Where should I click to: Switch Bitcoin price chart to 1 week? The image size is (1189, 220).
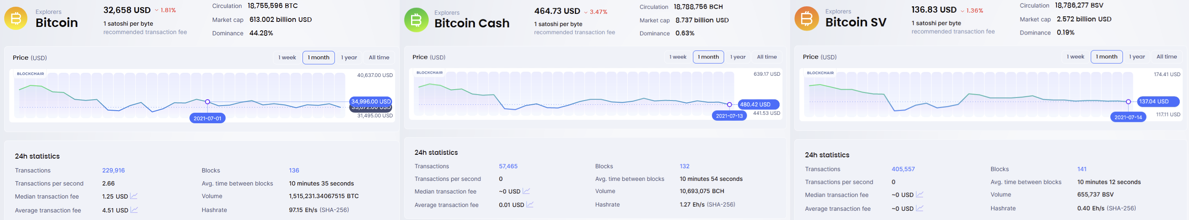point(287,58)
